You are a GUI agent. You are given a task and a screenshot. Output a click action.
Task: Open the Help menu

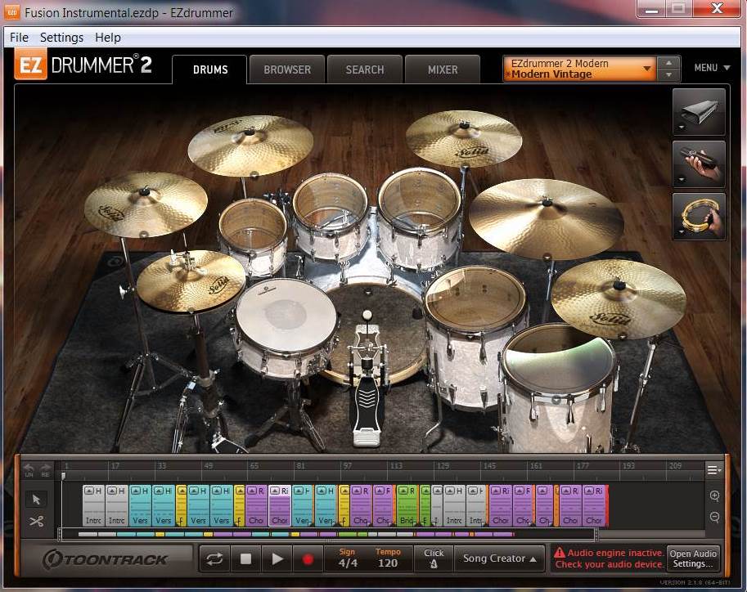[108, 37]
